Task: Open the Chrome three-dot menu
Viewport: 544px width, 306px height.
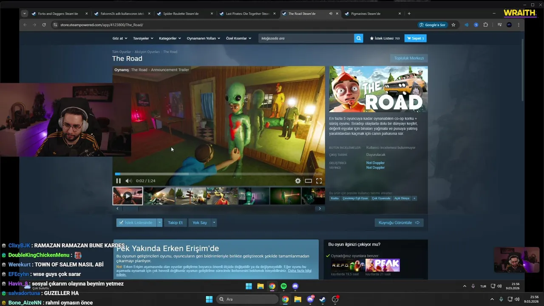Action: pos(518,25)
